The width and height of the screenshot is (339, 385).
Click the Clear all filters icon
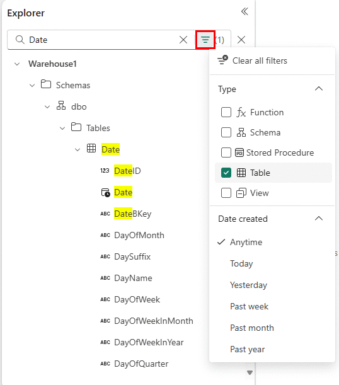[x=222, y=60]
